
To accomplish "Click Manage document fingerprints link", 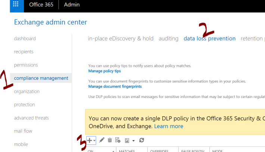I will click(115, 87).
